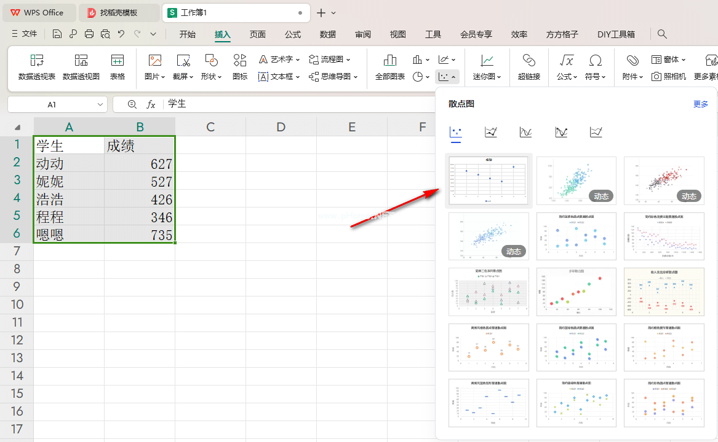Click the 附件 attachment button
The image size is (718, 442).
click(633, 67)
